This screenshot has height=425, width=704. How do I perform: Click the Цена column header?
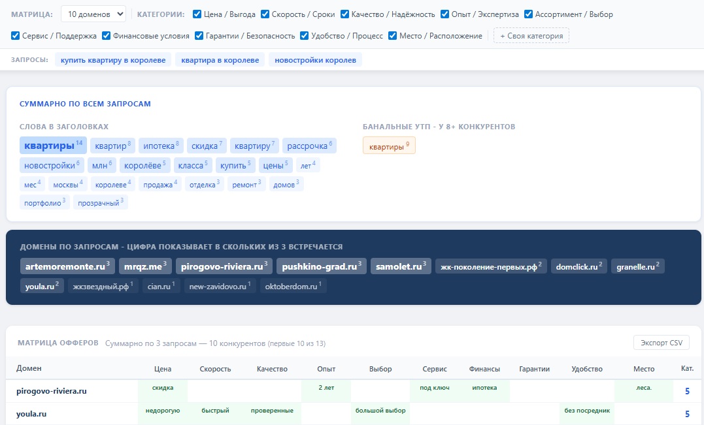163,368
